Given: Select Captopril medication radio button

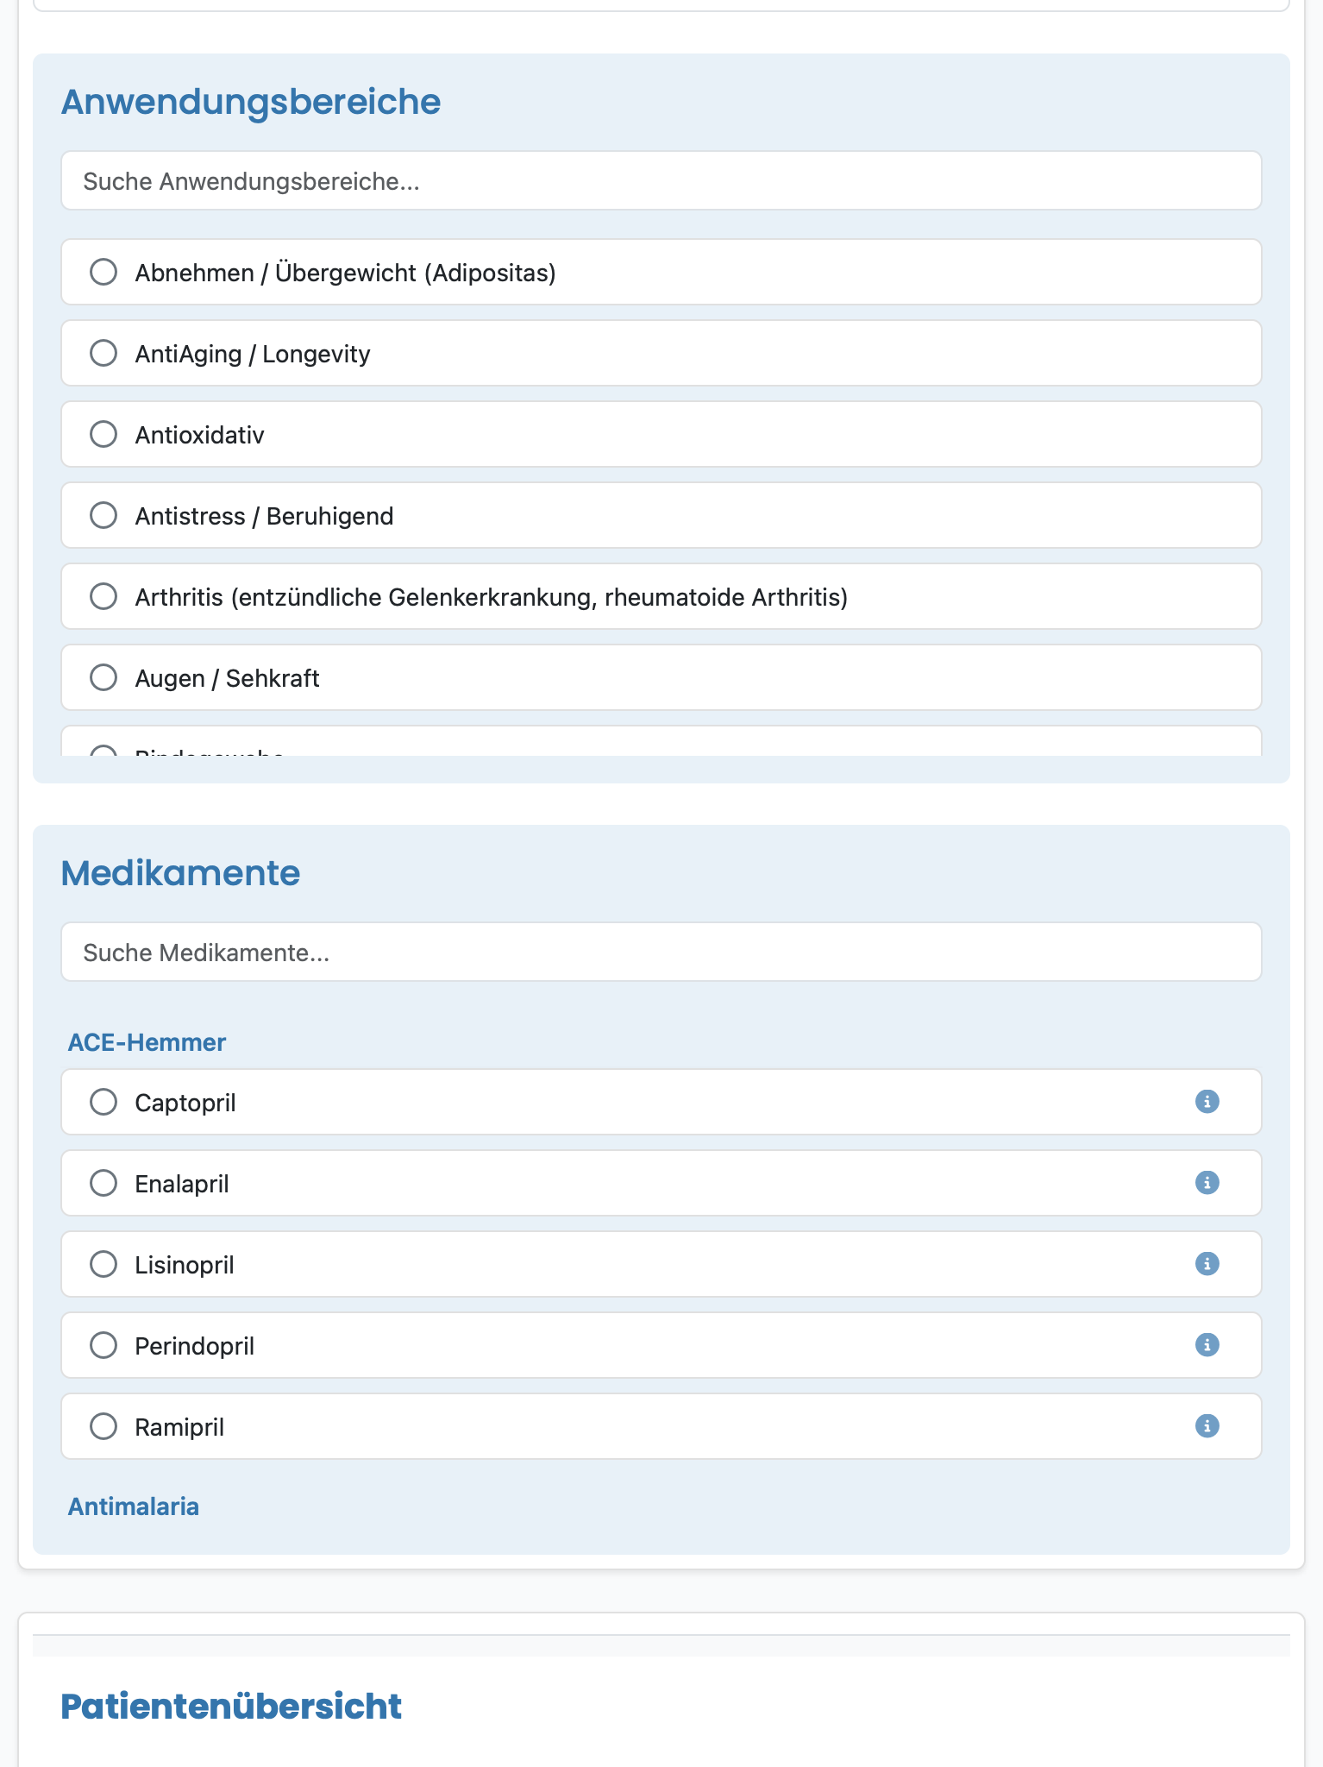Looking at the screenshot, I should [103, 1102].
